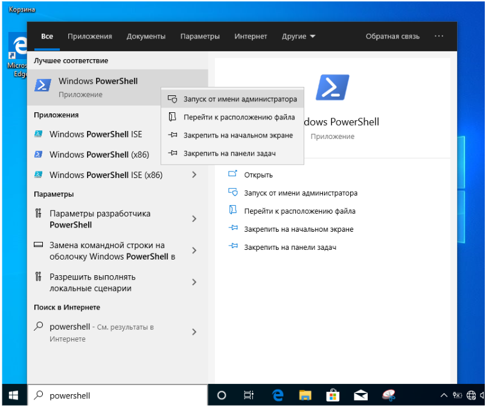Expand the Параметры разработчика PowerShell chevron

point(194,219)
